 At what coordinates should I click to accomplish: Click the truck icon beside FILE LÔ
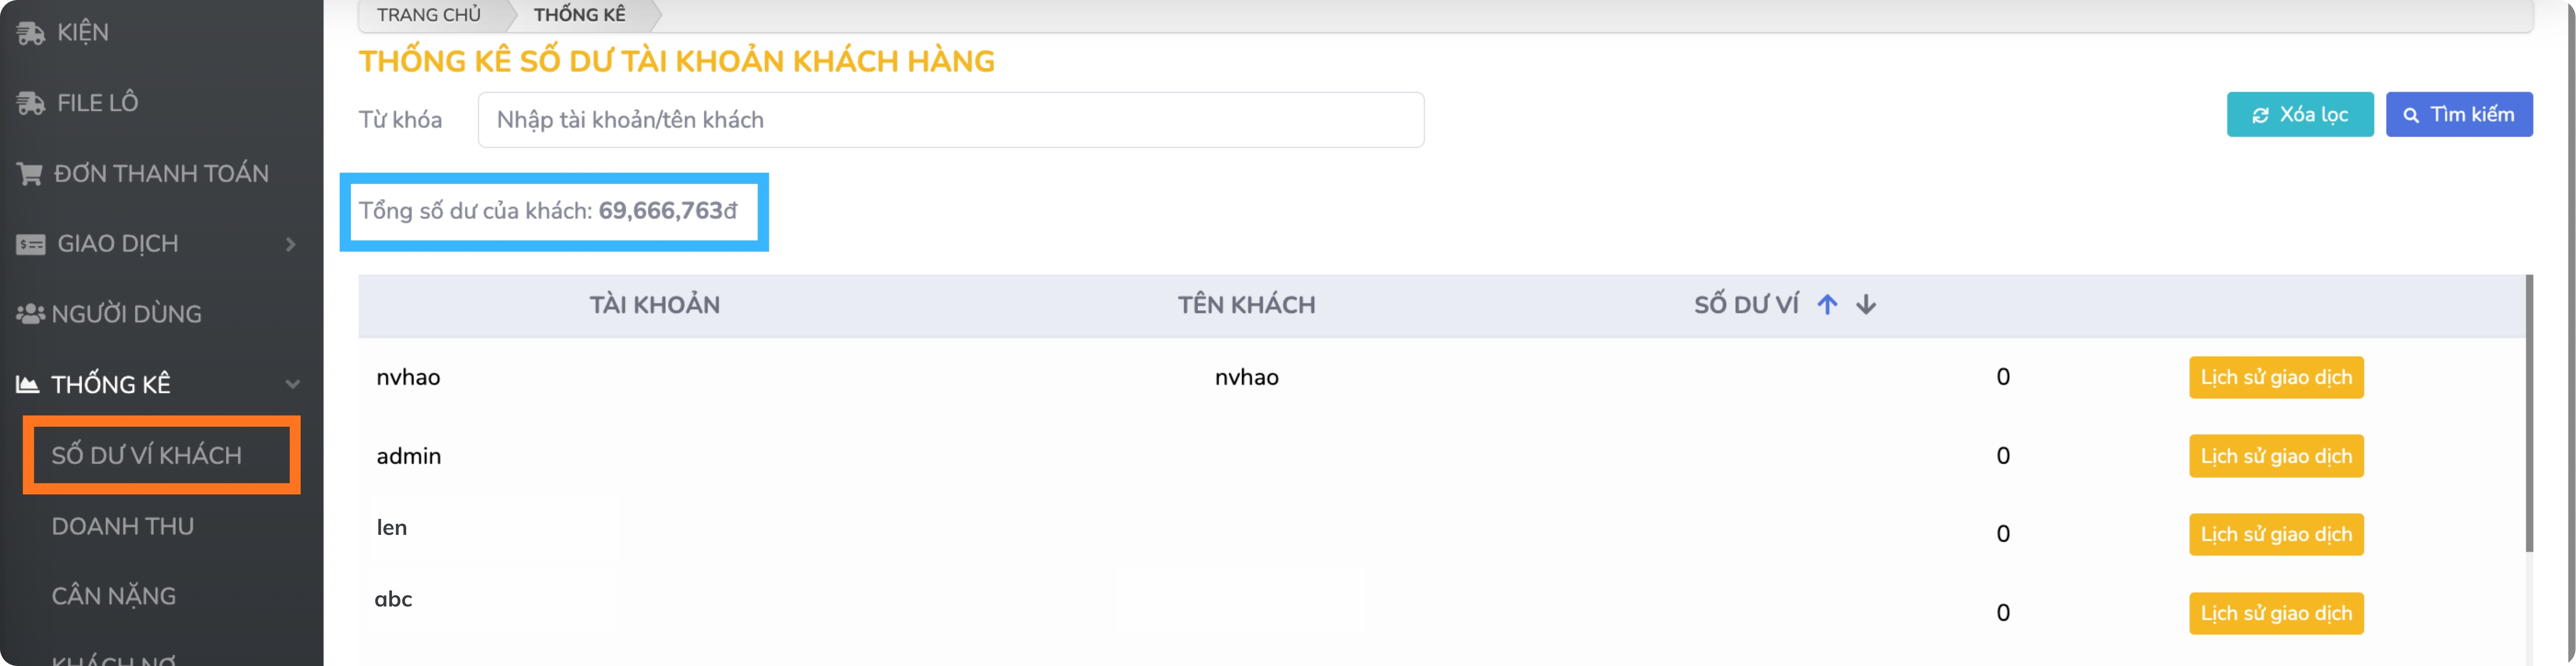(30, 103)
